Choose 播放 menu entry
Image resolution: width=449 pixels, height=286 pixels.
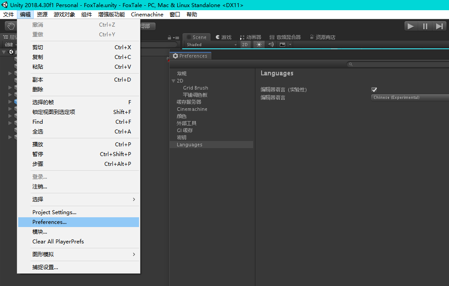coord(79,144)
